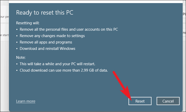Click the '2.99 GB' data figure
Viewport: 186px width, 112px height.
point(87,70)
